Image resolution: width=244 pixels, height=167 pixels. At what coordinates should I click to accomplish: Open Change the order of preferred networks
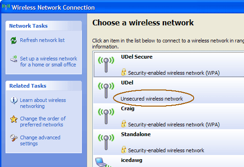coord(43,122)
